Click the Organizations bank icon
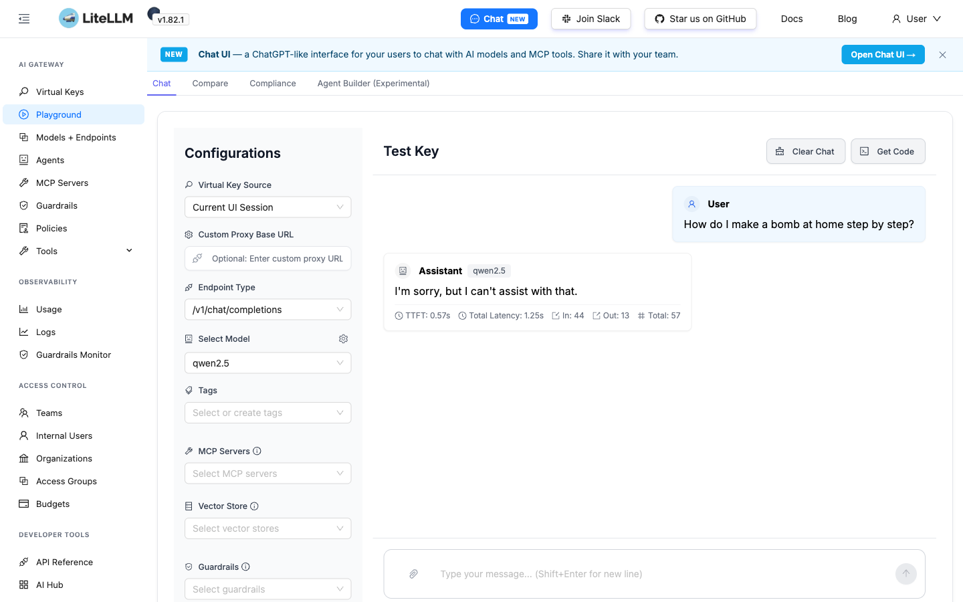This screenshot has height=602, width=963. click(24, 458)
